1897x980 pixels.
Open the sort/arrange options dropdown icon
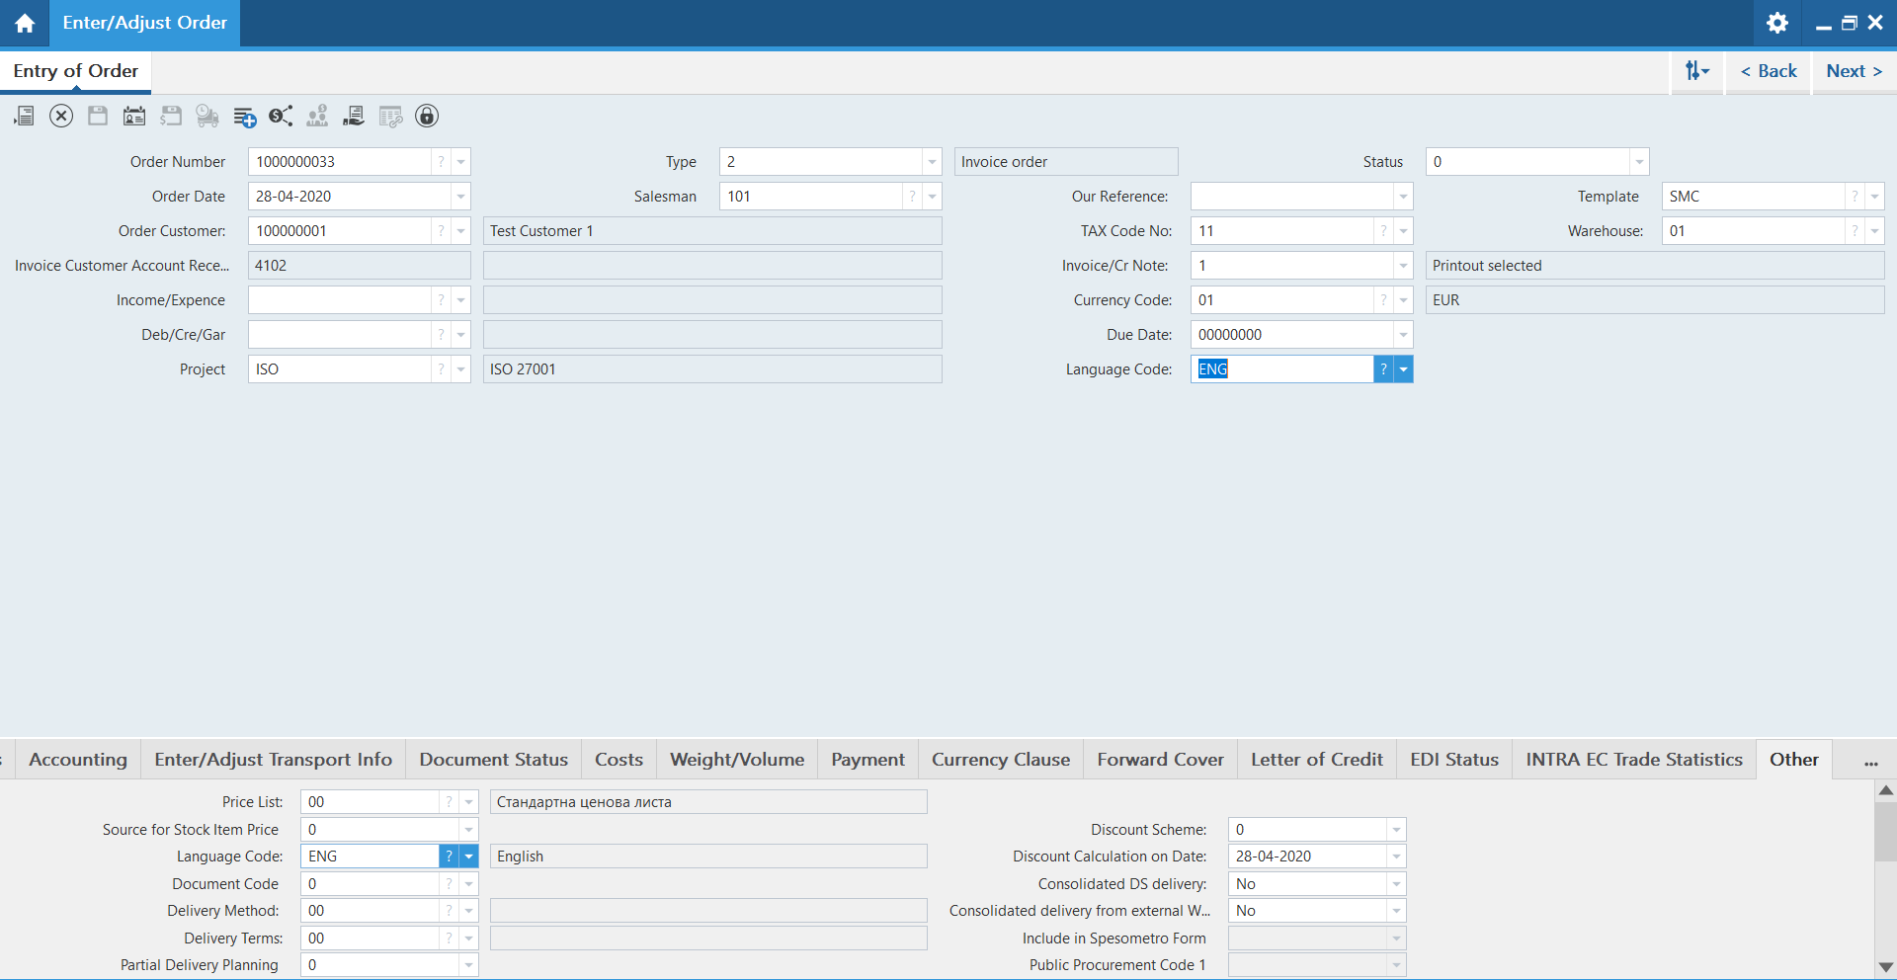click(x=1696, y=71)
